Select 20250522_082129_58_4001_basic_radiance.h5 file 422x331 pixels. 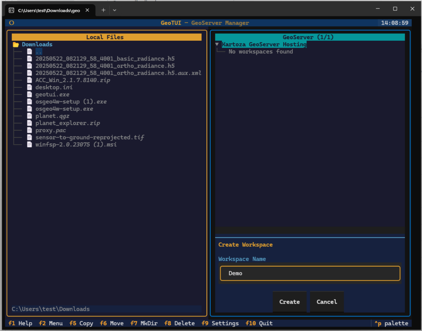(x=105, y=59)
